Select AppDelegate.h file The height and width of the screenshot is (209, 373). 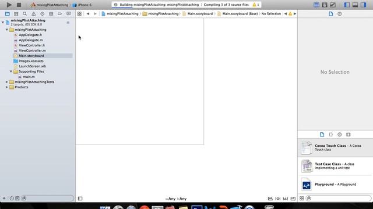point(30,35)
